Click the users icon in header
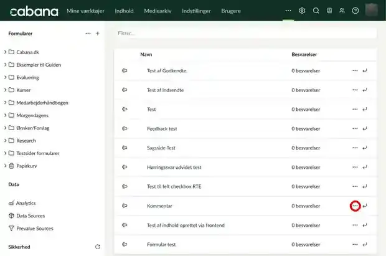The width and height of the screenshot is (386, 256). tap(342, 11)
